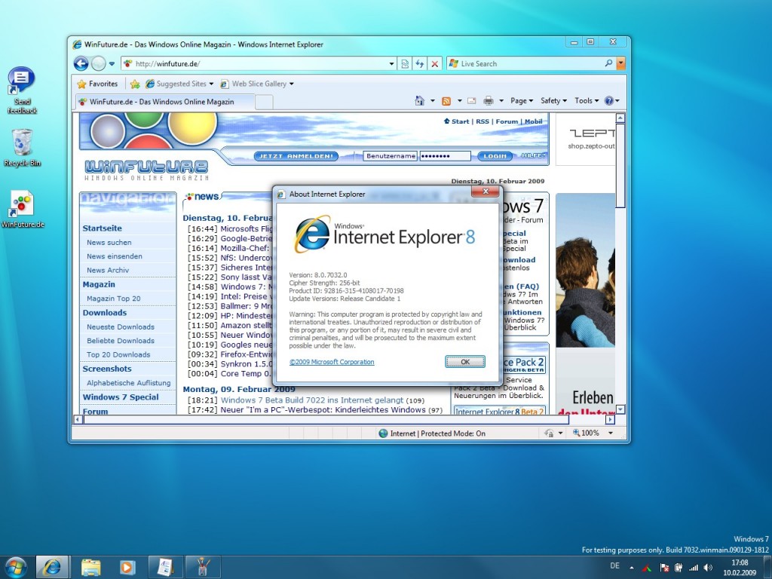Click the Forward navigation arrow
Image resolution: width=772 pixels, height=579 pixels.
pos(99,63)
